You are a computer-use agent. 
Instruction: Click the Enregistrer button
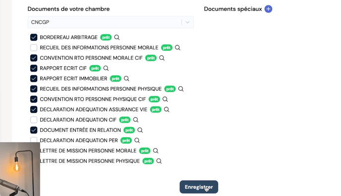click(x=199, y=187)
